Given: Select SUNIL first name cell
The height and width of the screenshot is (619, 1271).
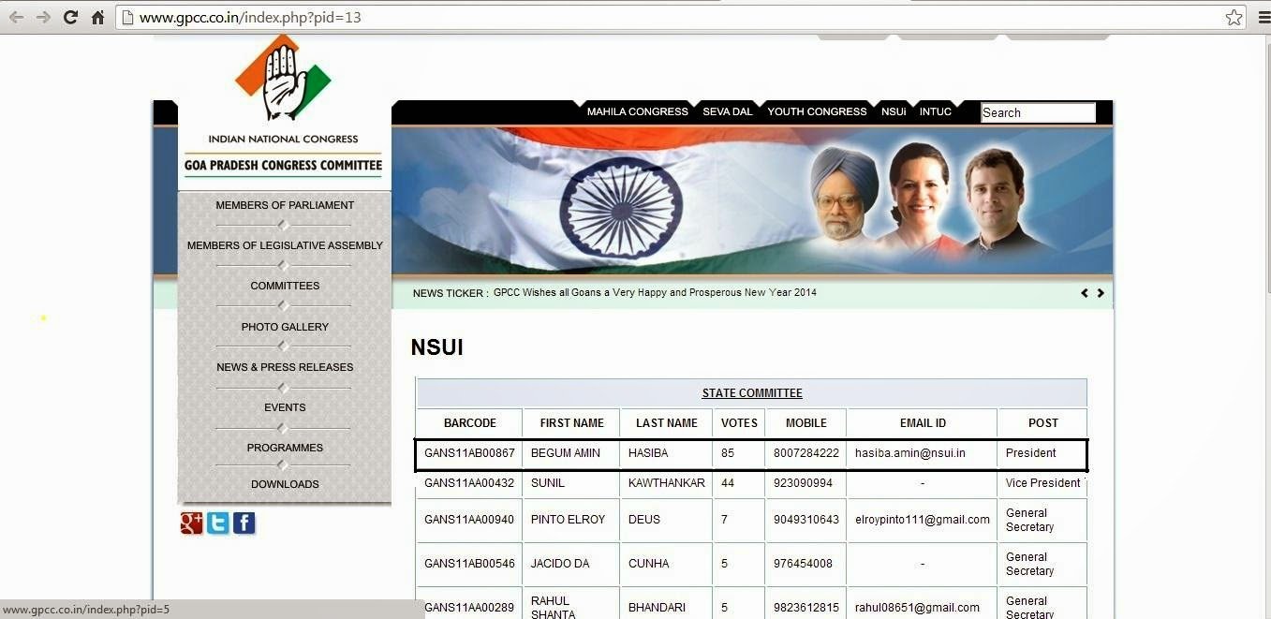Looking at the screenshot, I should click(x=572, y=483).
